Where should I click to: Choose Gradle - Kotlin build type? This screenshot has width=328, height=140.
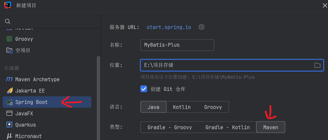coord(228,127)
